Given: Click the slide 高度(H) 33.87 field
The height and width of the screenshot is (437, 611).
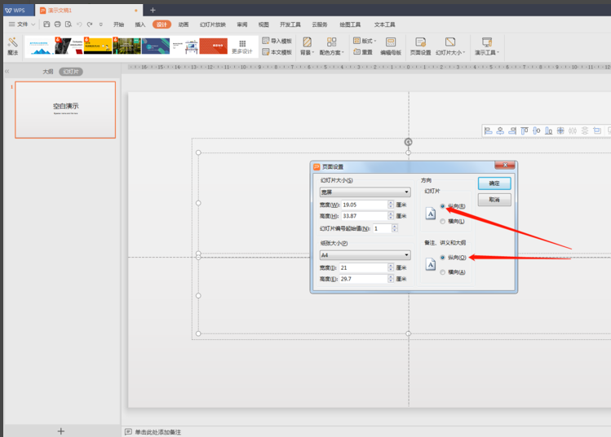Looking at the screenshot, I should tap(365, 216).
